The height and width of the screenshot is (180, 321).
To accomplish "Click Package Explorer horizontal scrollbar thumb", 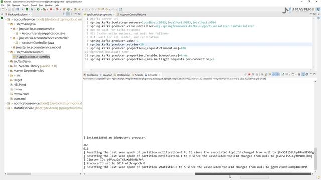I will point(19,174).
